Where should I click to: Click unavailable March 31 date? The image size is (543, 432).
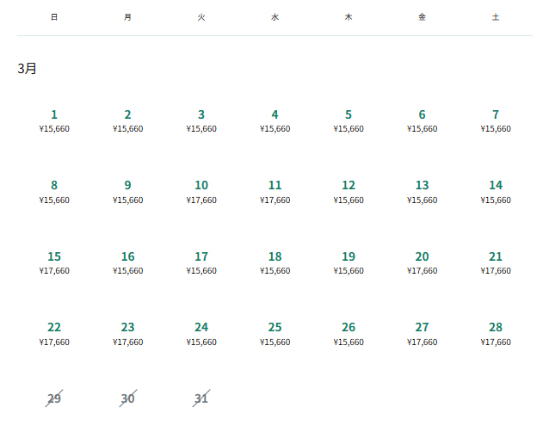pyautogui.click(x=201, y=398)
